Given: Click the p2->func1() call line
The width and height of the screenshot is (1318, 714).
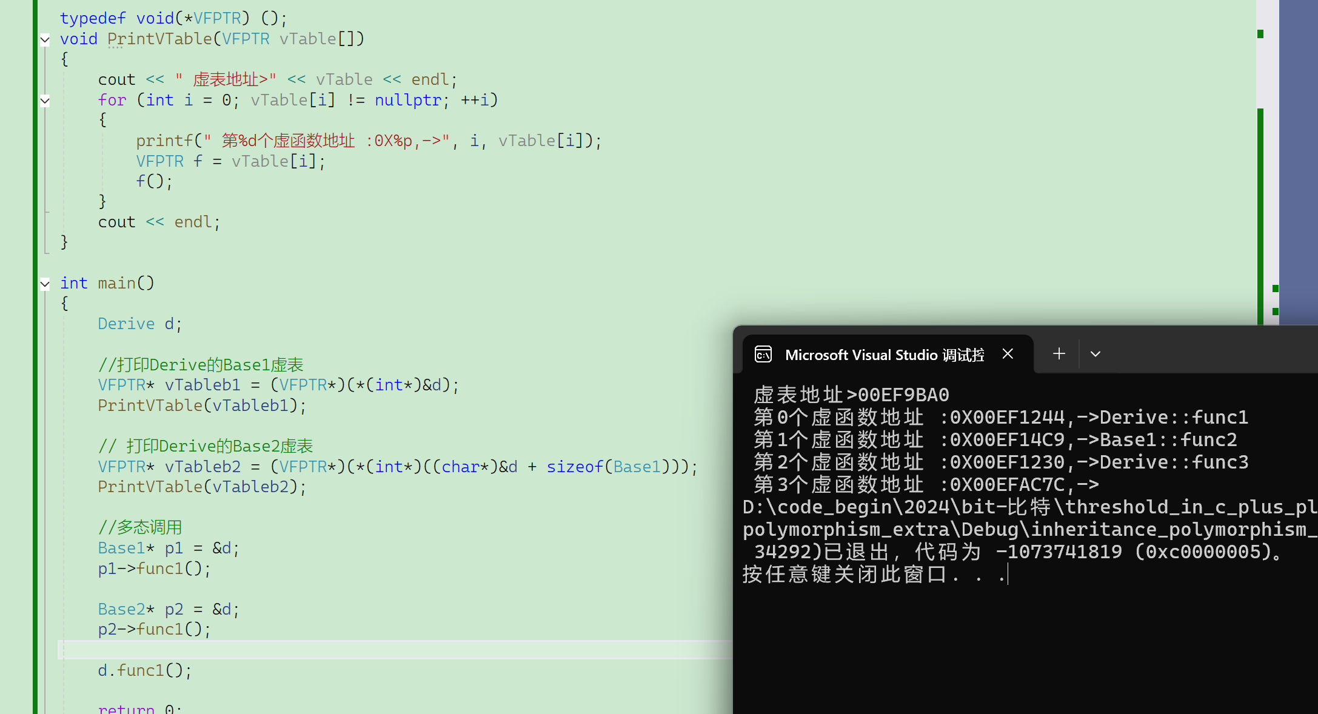Looking at the screenshot, I should coord(154,629).
